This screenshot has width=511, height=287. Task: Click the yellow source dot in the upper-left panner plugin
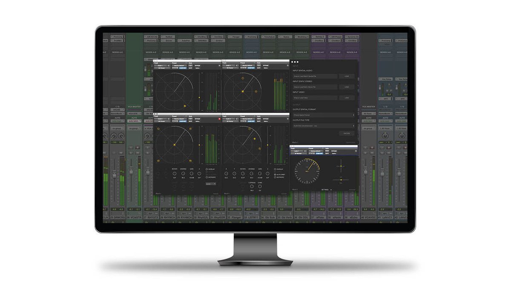tap(185, 106)
